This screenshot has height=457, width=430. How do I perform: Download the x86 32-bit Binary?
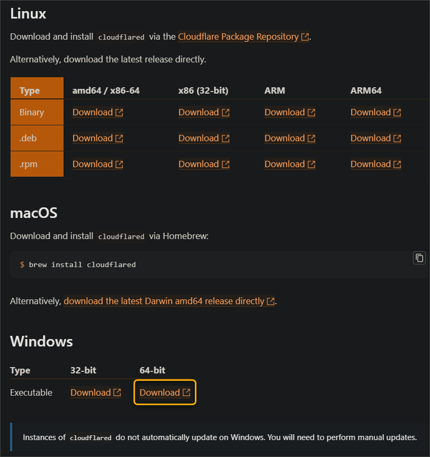204,112
